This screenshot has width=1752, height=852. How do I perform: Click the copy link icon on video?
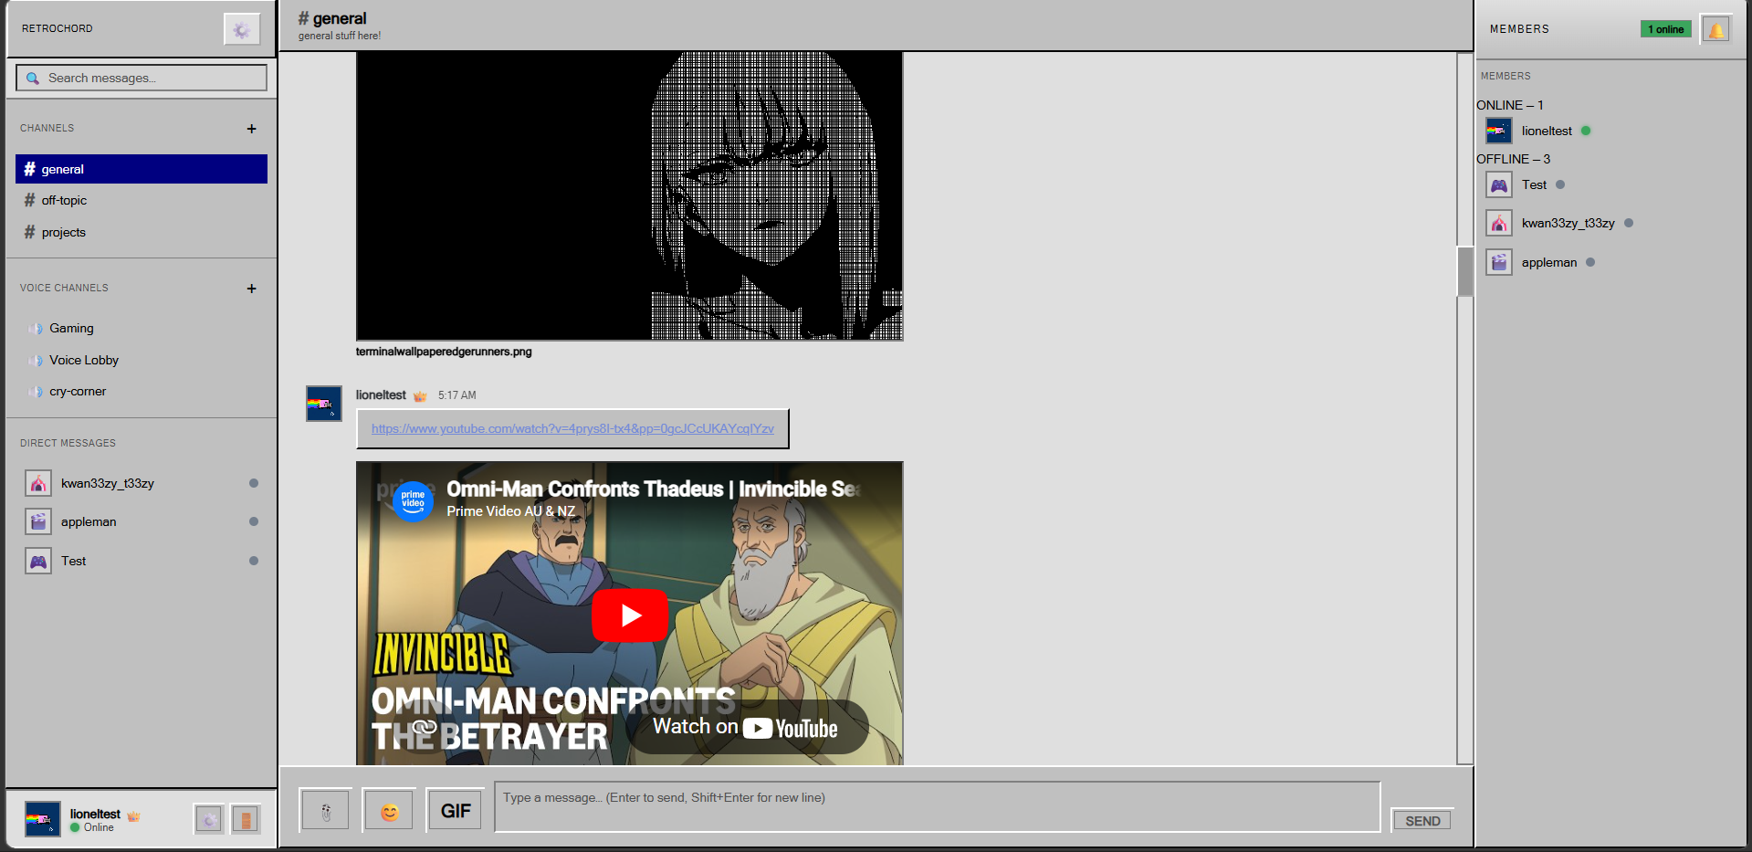[x=425, y=727]
